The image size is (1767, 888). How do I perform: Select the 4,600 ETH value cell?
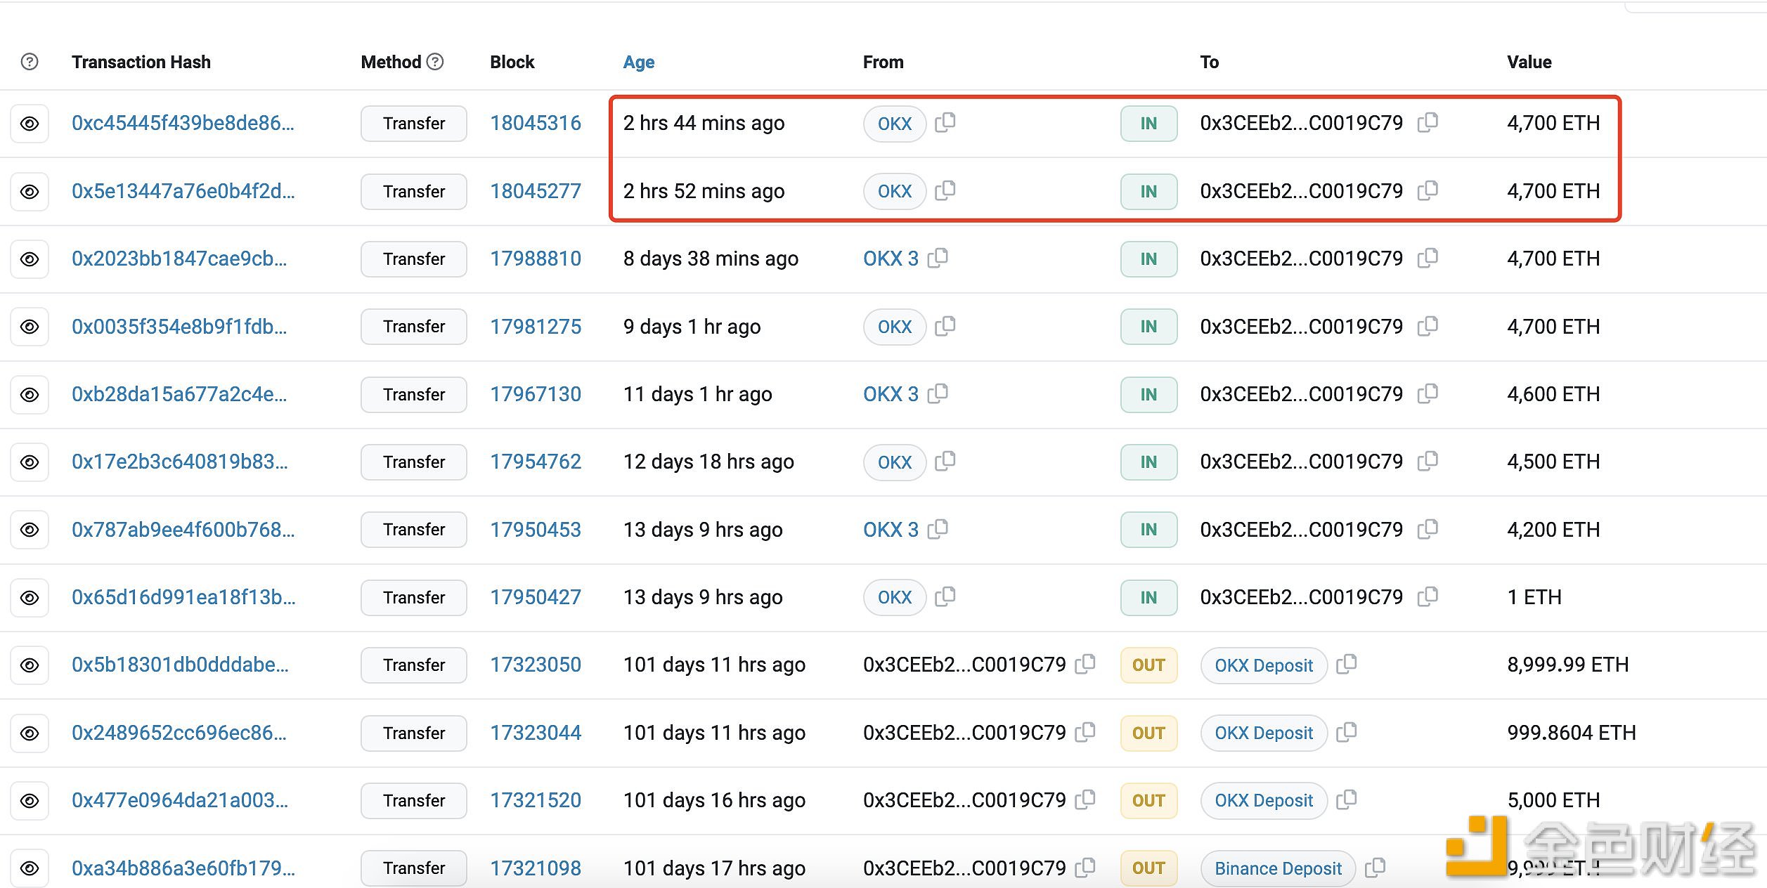[x=1553, y=394]
